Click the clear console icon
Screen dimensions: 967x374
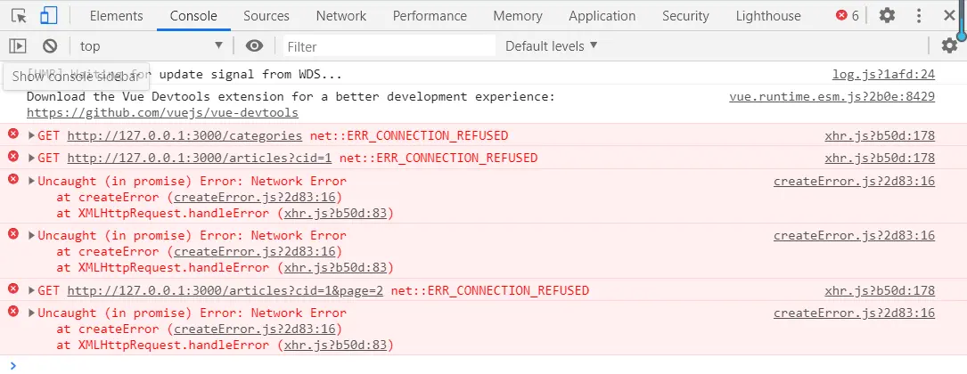(50, 46)
